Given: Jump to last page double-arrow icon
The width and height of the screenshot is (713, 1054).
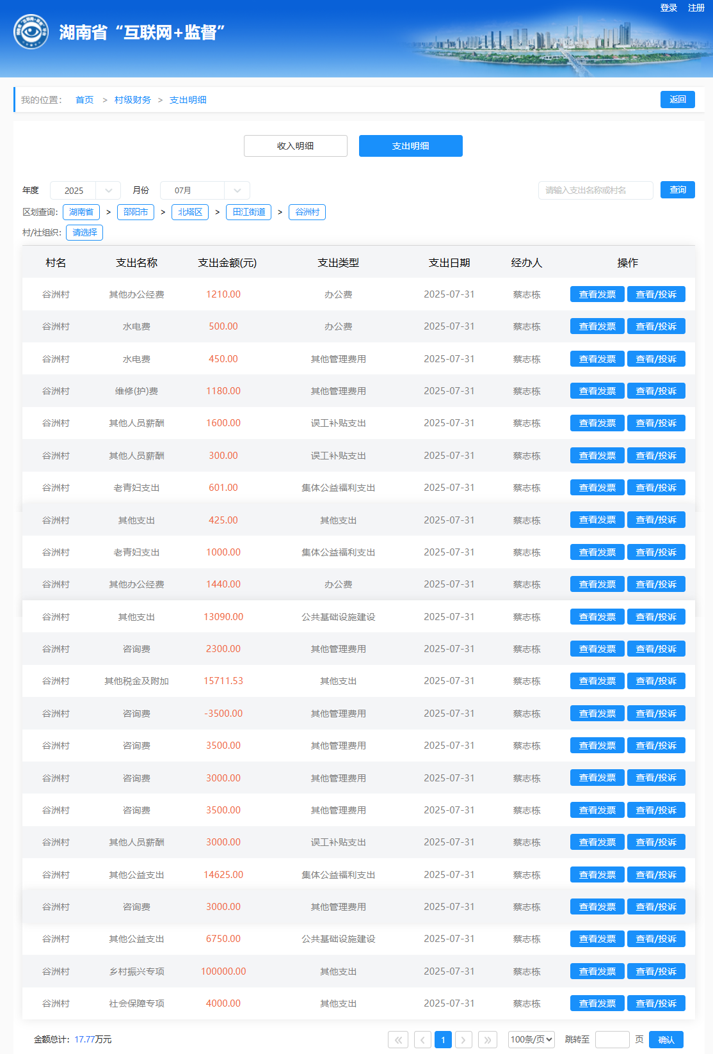Looking at the screenshot, I should click(x=488, y=1040).
